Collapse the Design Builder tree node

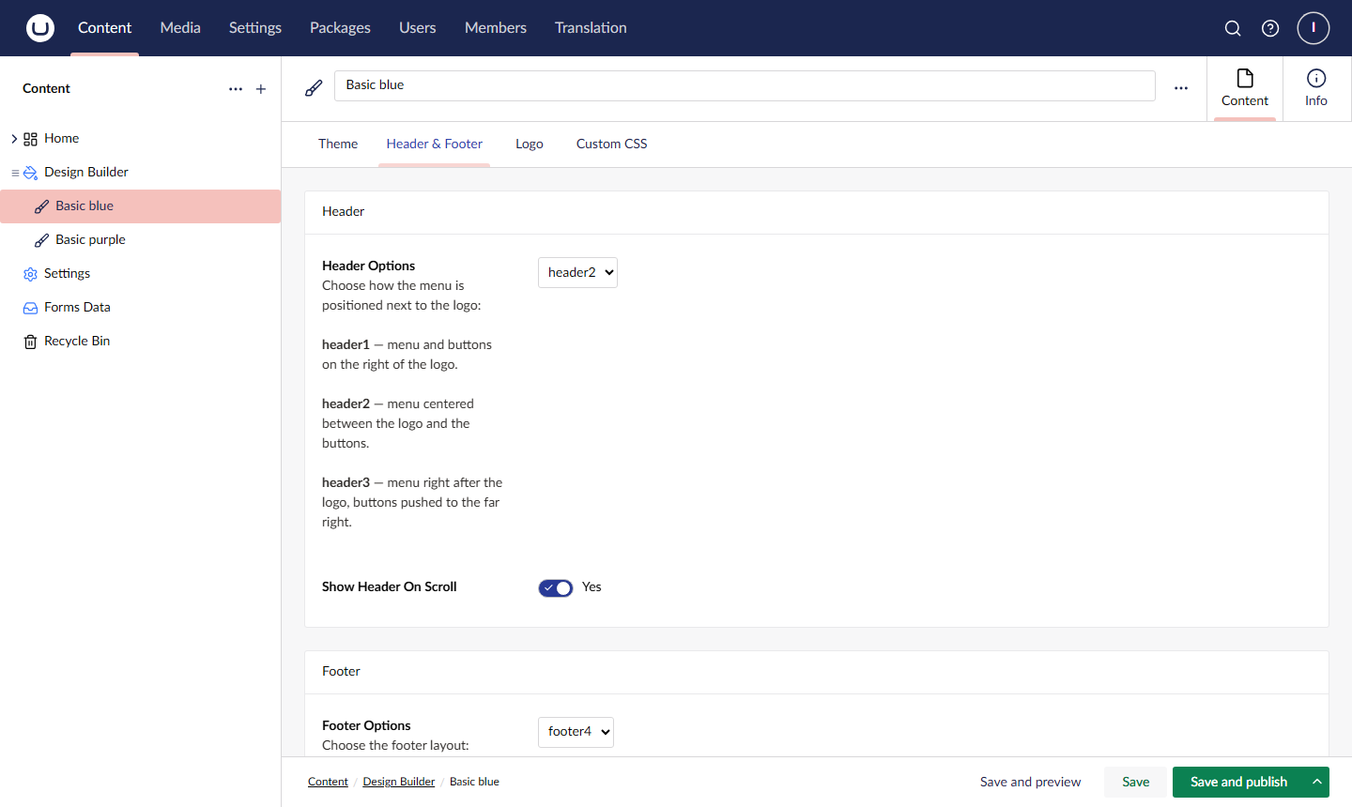click(14, 173)
